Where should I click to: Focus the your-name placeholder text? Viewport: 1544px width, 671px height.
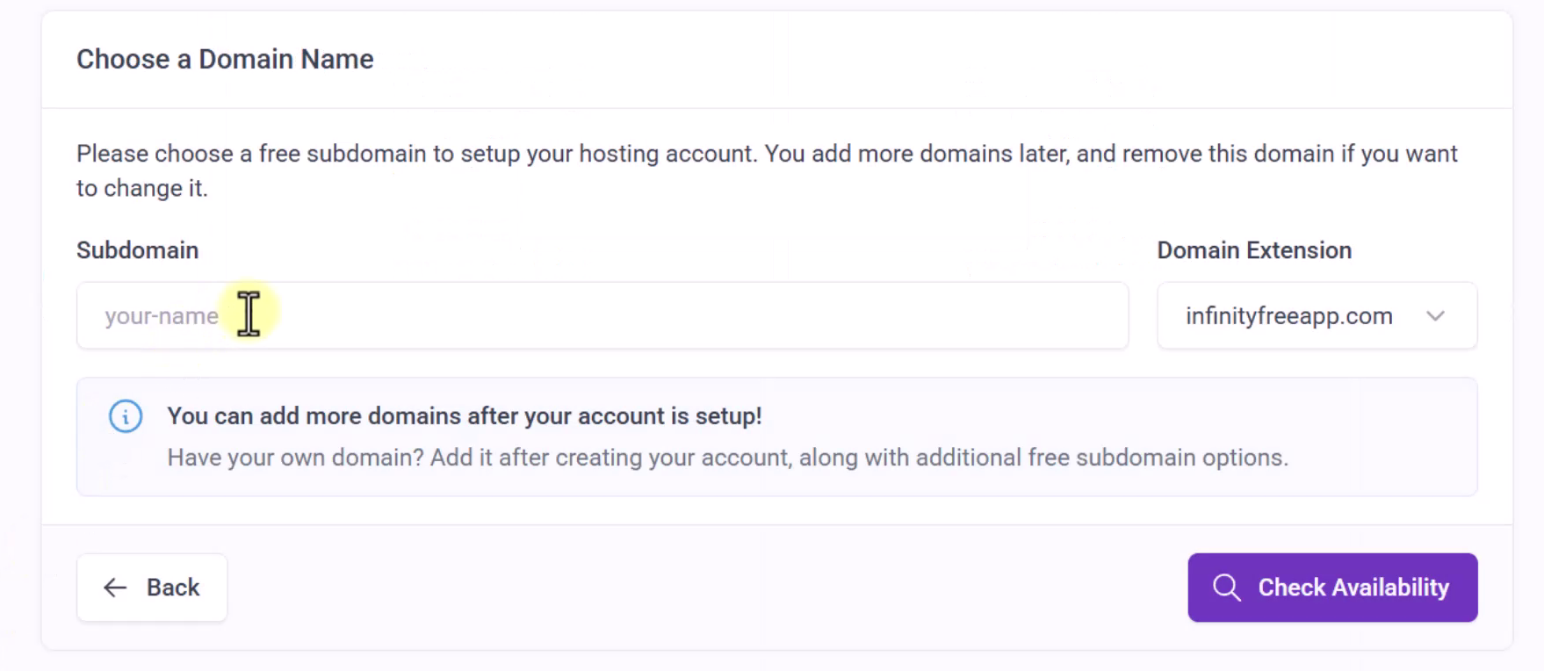tap(162, 316)
